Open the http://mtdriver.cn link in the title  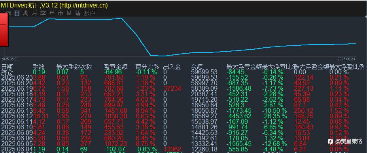tap(83, 6)
